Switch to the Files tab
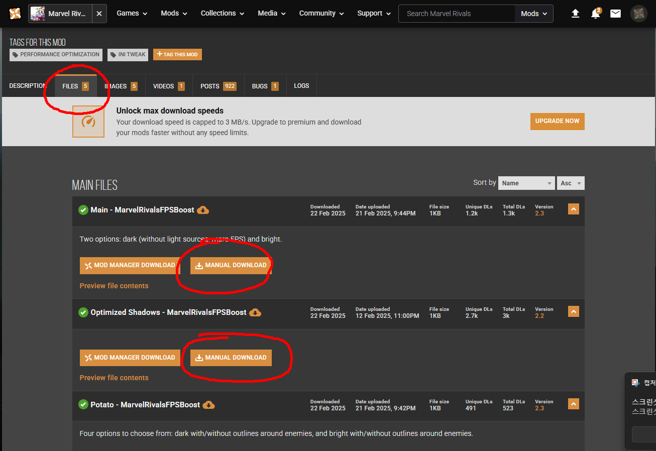The height and width of the screenshot is (451, 656). point(75,86)
